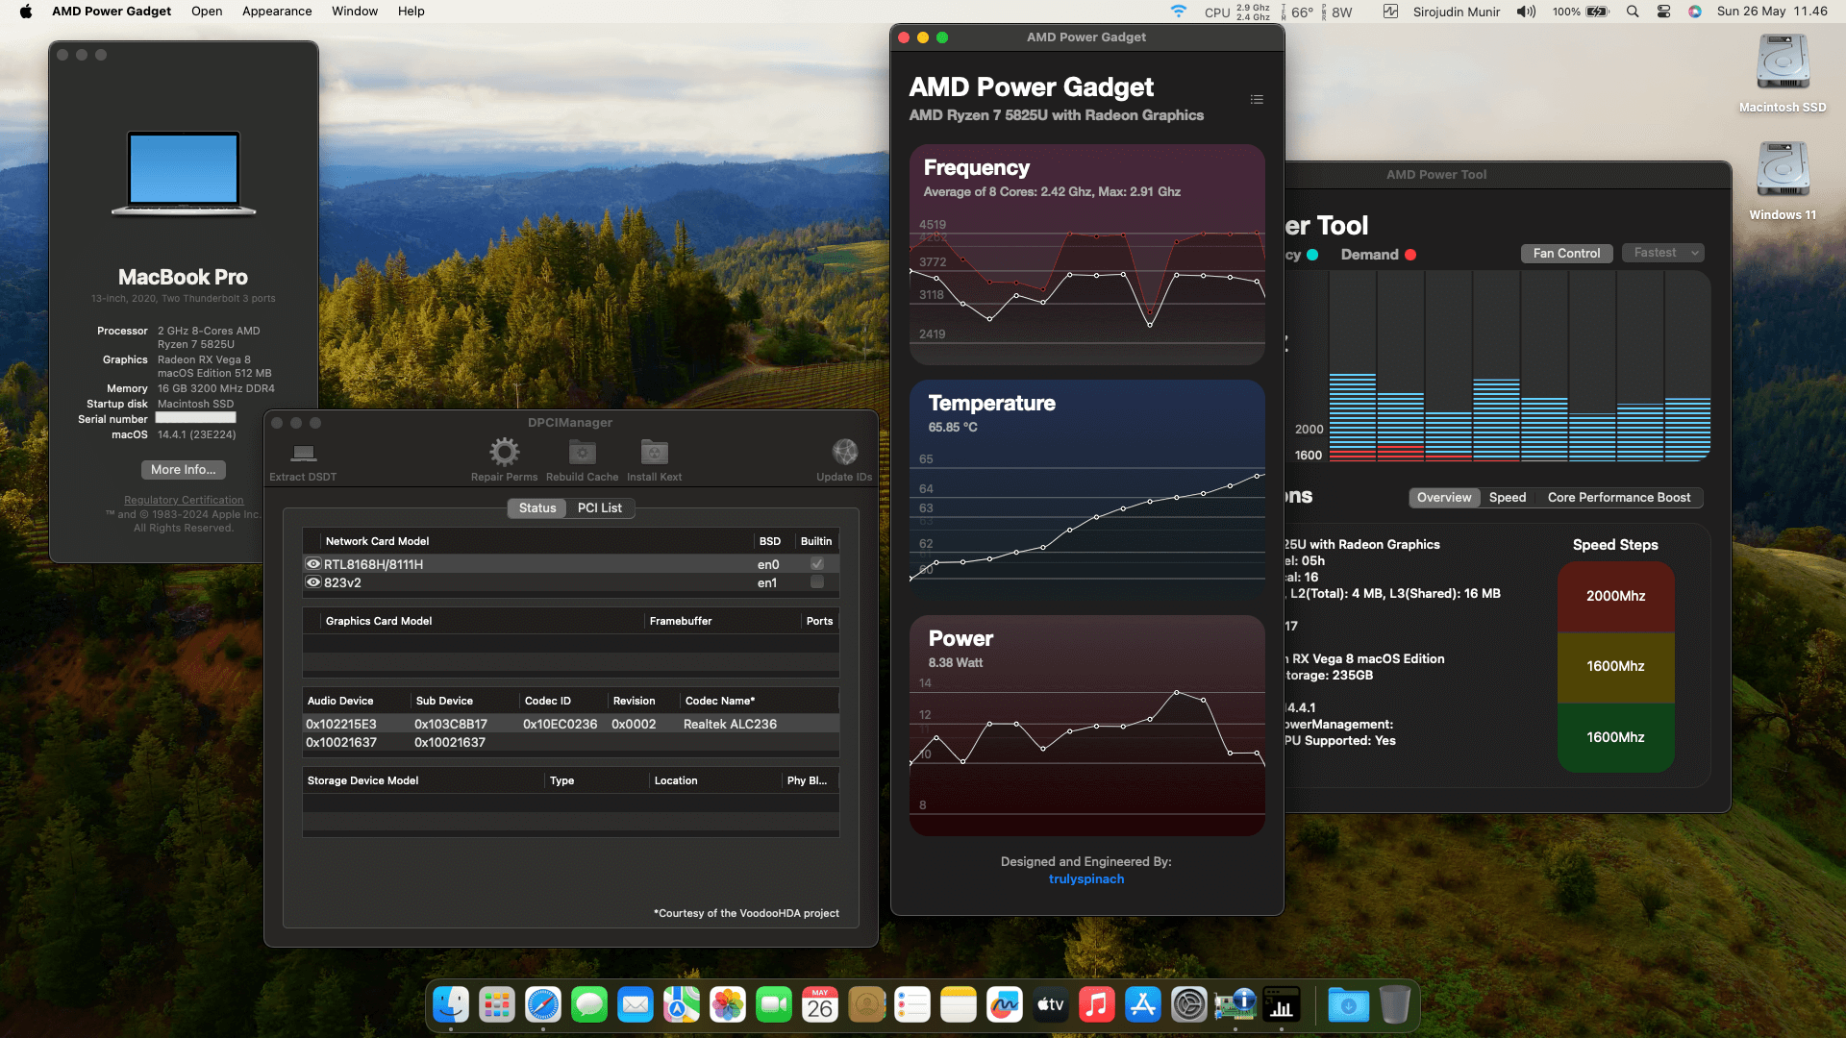Select the Realtek ALC236 audio row
The image size is (1846, 1038).
tap(571, 725)
